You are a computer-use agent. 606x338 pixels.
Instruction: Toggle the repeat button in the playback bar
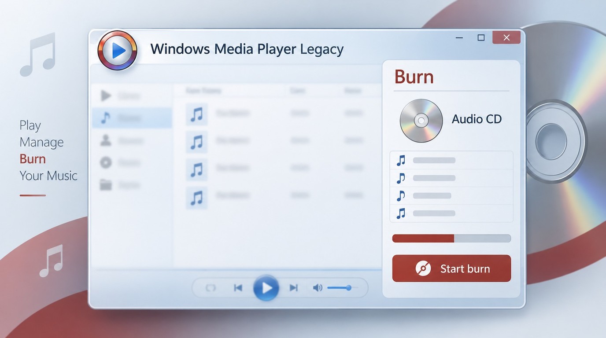pyautogui.click(x=211, y=288)
